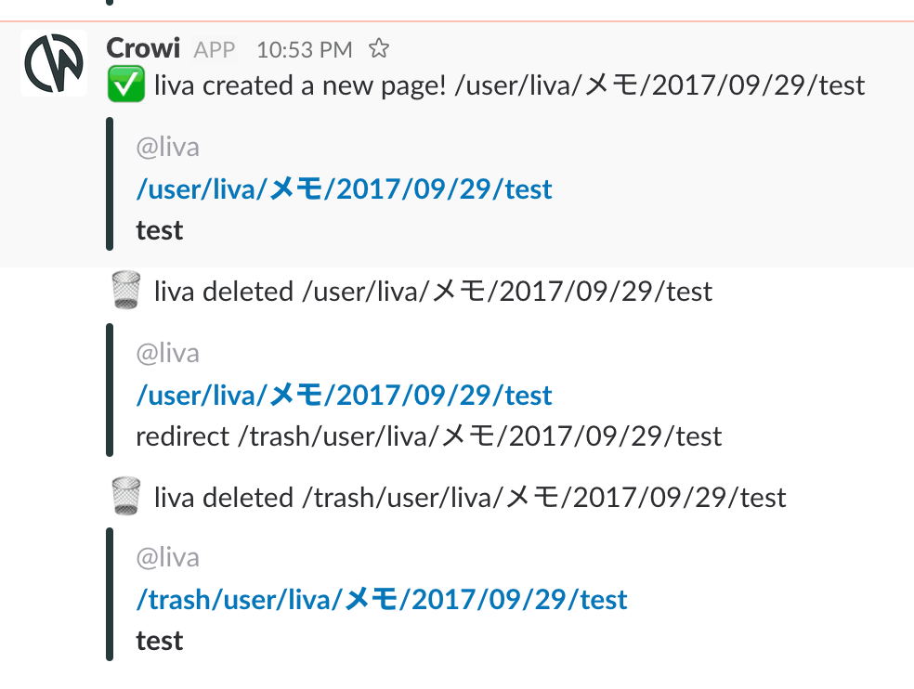Click the 'liva deleted /user/liva/メモ' message text
Screen dimensions: 914x689
433,292
